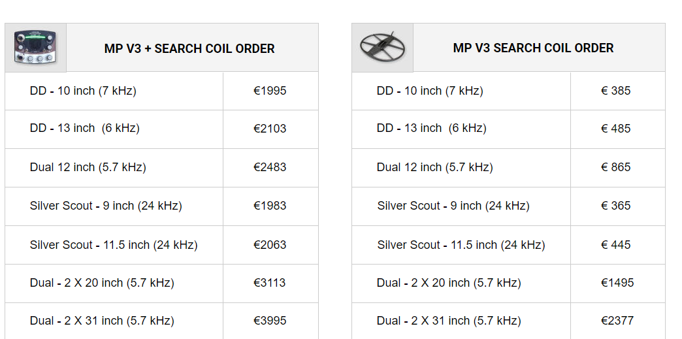The height and width of the screenshot is (339, 682).
Task: Click the "MP V3 + SEARCH COIL ORDER" heading
Action: (x=189, y=48)
